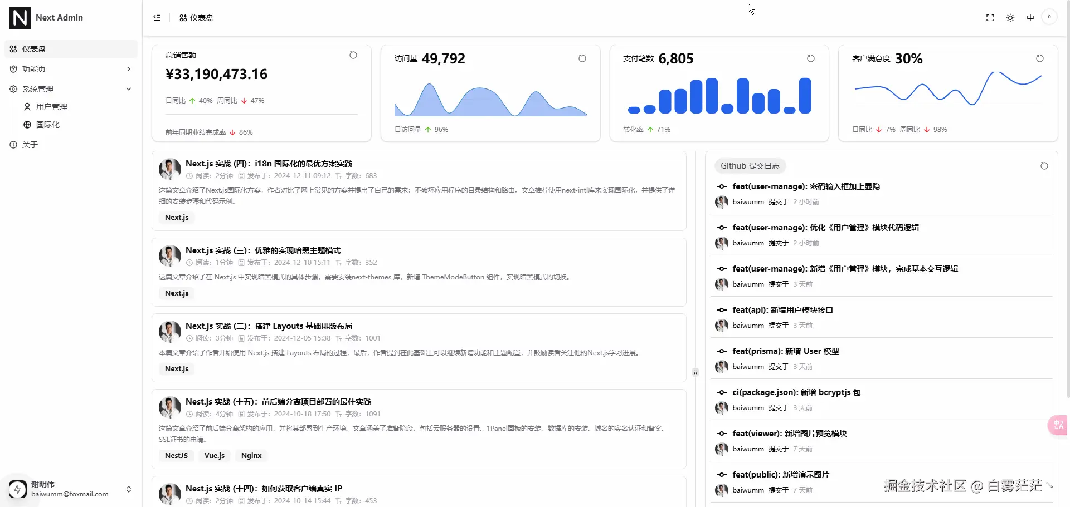Refresh the Github 提交日志 panel
The width and height of the screenshot is (1070, 507).
(1044, 166)
